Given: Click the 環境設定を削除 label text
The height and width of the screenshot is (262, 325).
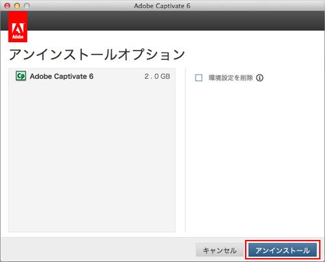Looking at the screenshot, I should point(231,78).
